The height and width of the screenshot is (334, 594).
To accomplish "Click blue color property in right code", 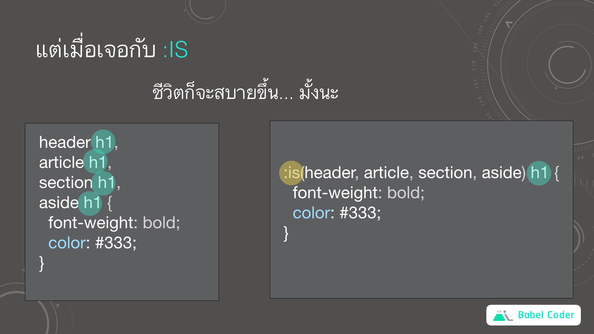I will coord(311,213).
